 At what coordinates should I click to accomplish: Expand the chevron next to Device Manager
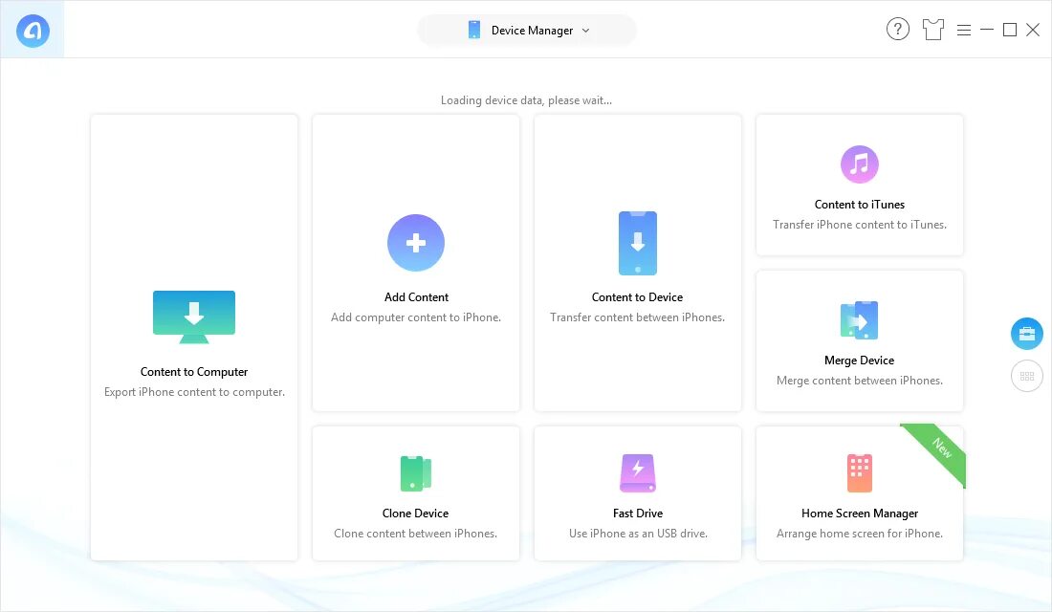(585, 31)
